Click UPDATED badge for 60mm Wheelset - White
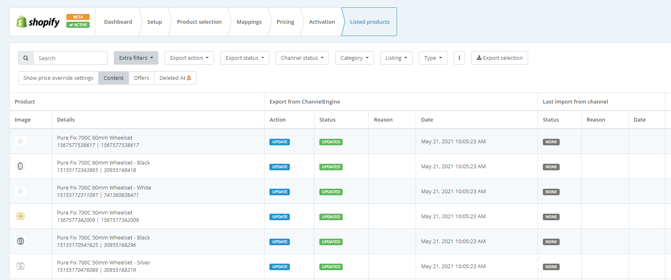 pos(331,192)
